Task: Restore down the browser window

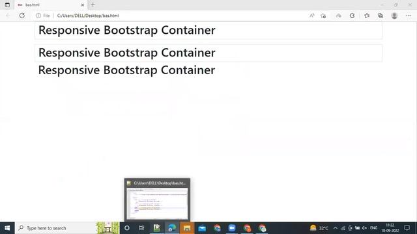Action: coord(395,5)
